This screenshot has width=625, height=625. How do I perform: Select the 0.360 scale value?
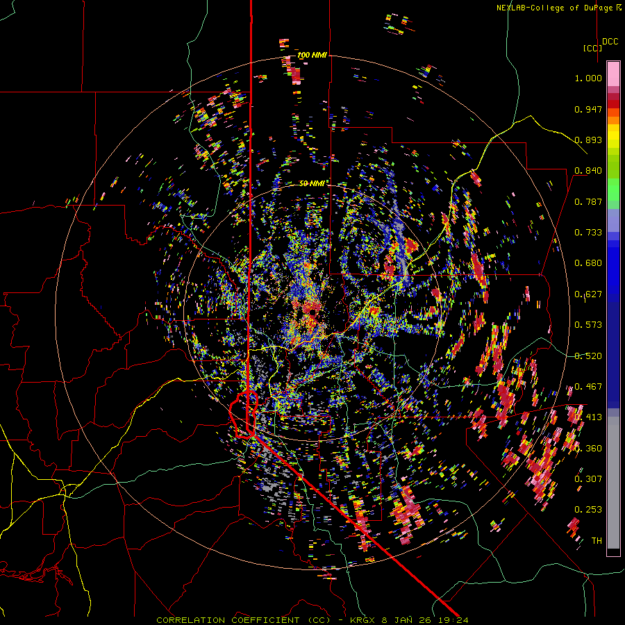coord(588,449)
